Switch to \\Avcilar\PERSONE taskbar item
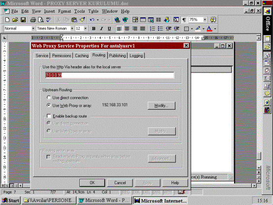Viewport: 273px width, 205px height. point(49,200)
